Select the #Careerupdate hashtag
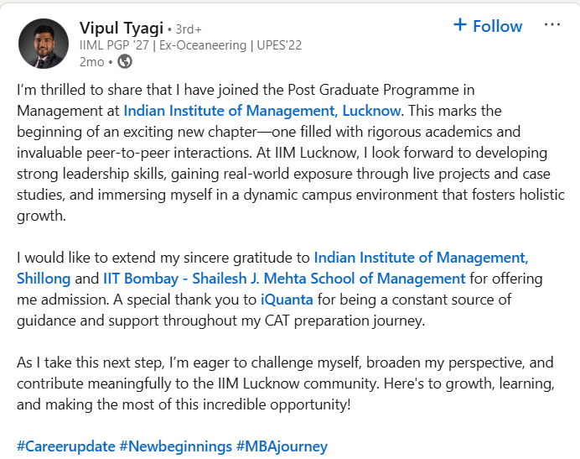This screenshot has height=459, width=580. 65,446
